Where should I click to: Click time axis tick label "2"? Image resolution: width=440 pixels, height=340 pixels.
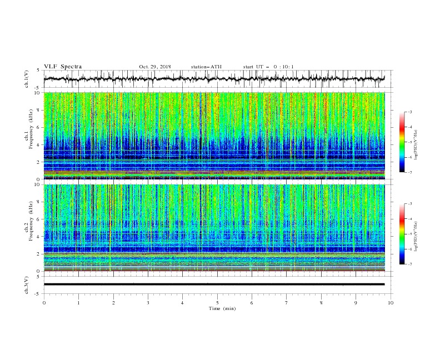pyautogui.click(x=113, y=303)
